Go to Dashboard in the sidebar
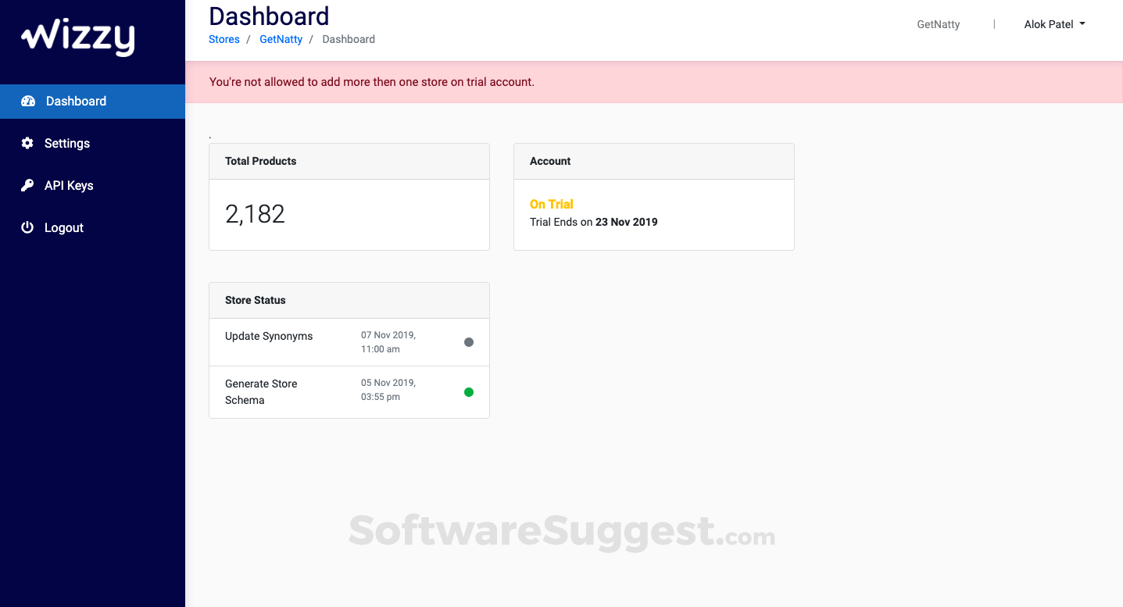 pyautogui.click(x=76, y=101)
